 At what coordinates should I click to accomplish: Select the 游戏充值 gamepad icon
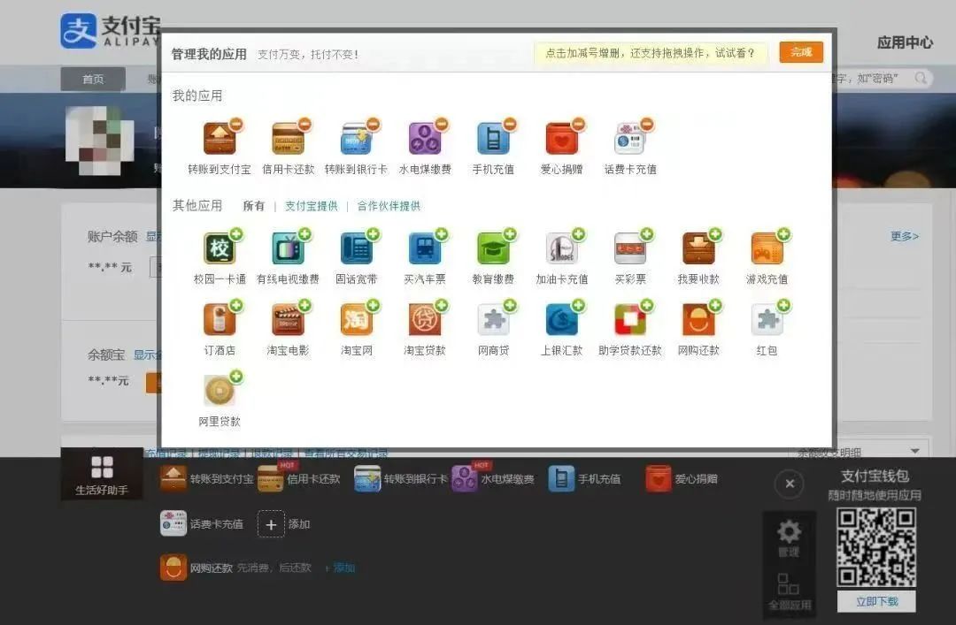click(x=767, y=249)
